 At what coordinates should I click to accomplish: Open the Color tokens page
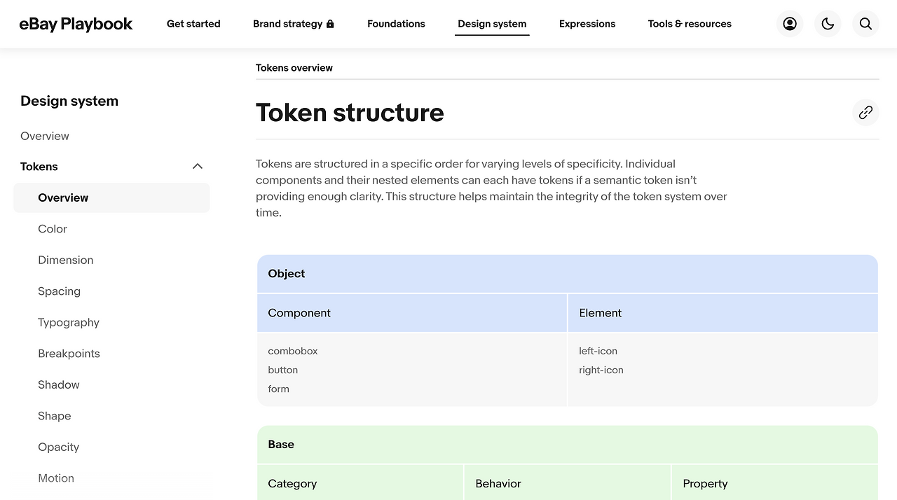(53, 229)
